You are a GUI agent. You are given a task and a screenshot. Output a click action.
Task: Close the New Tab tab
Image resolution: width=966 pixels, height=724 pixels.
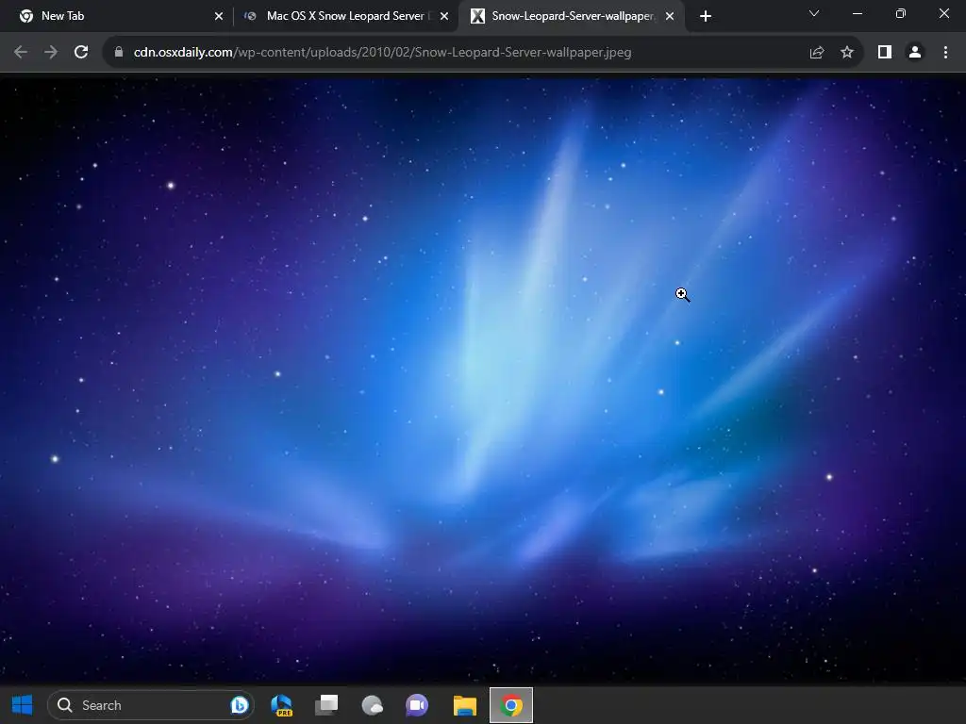point(219,16)
